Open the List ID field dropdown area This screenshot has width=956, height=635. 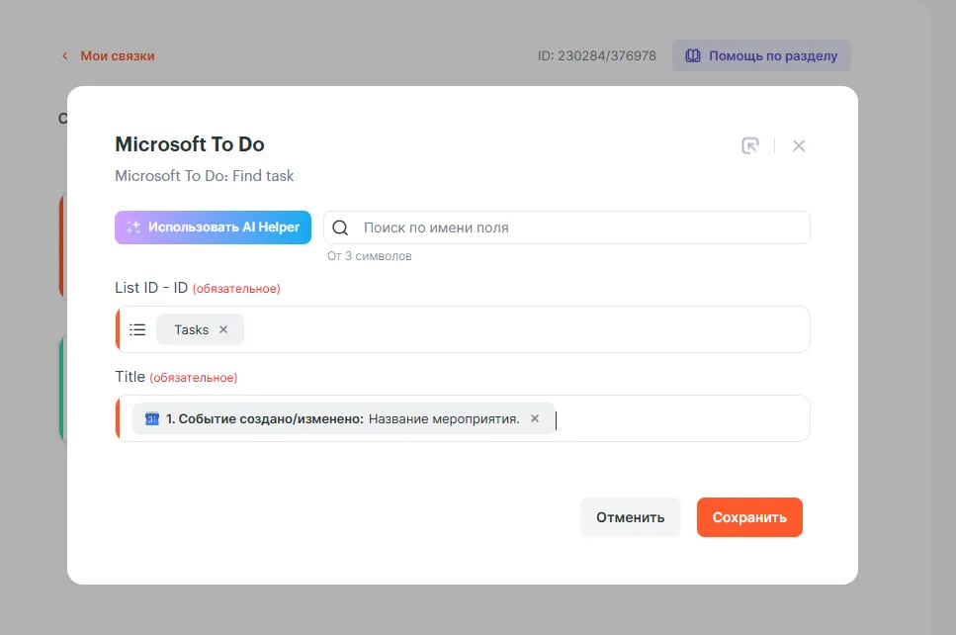(x=524, y=329)
